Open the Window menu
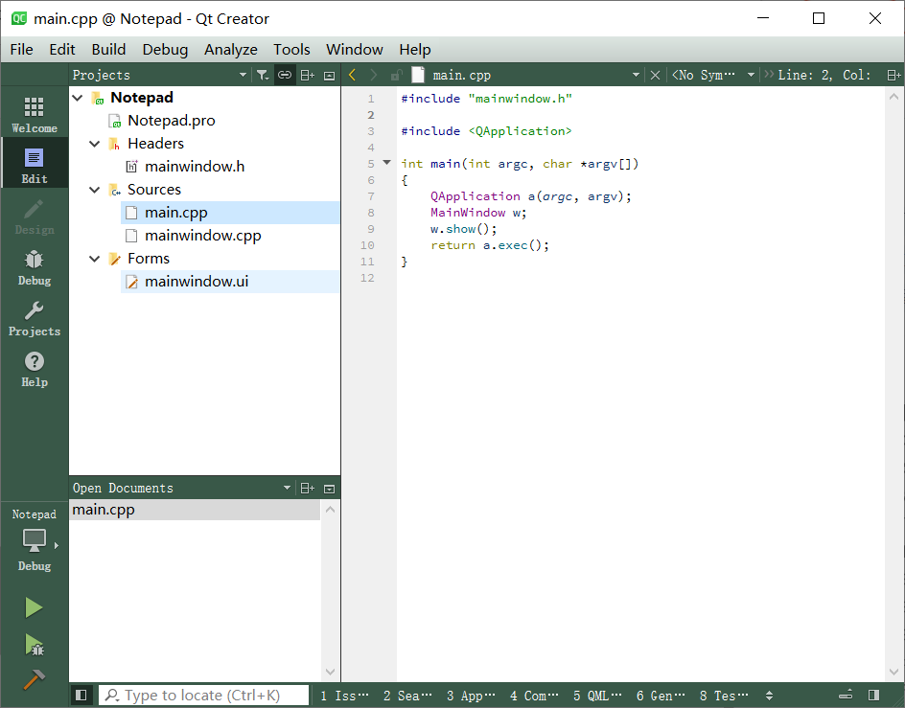The image size is (905, 708). pos(355,50)
